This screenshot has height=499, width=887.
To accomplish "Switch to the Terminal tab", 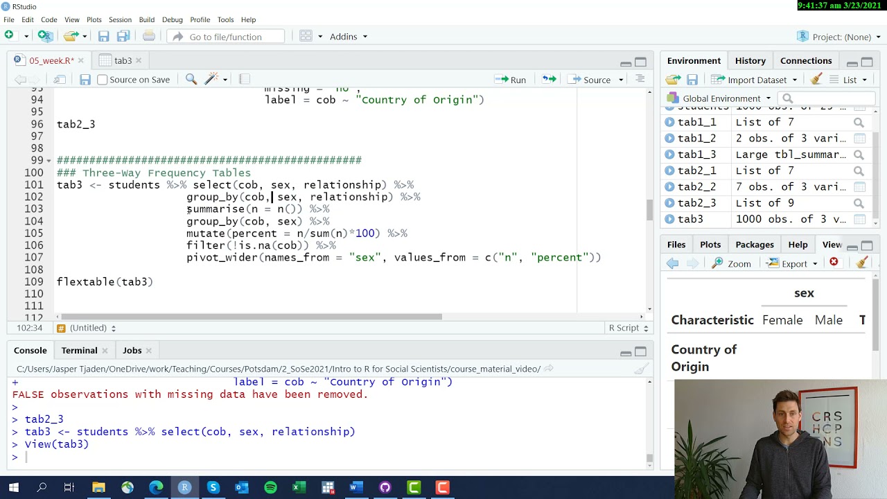I will [79, 351].
